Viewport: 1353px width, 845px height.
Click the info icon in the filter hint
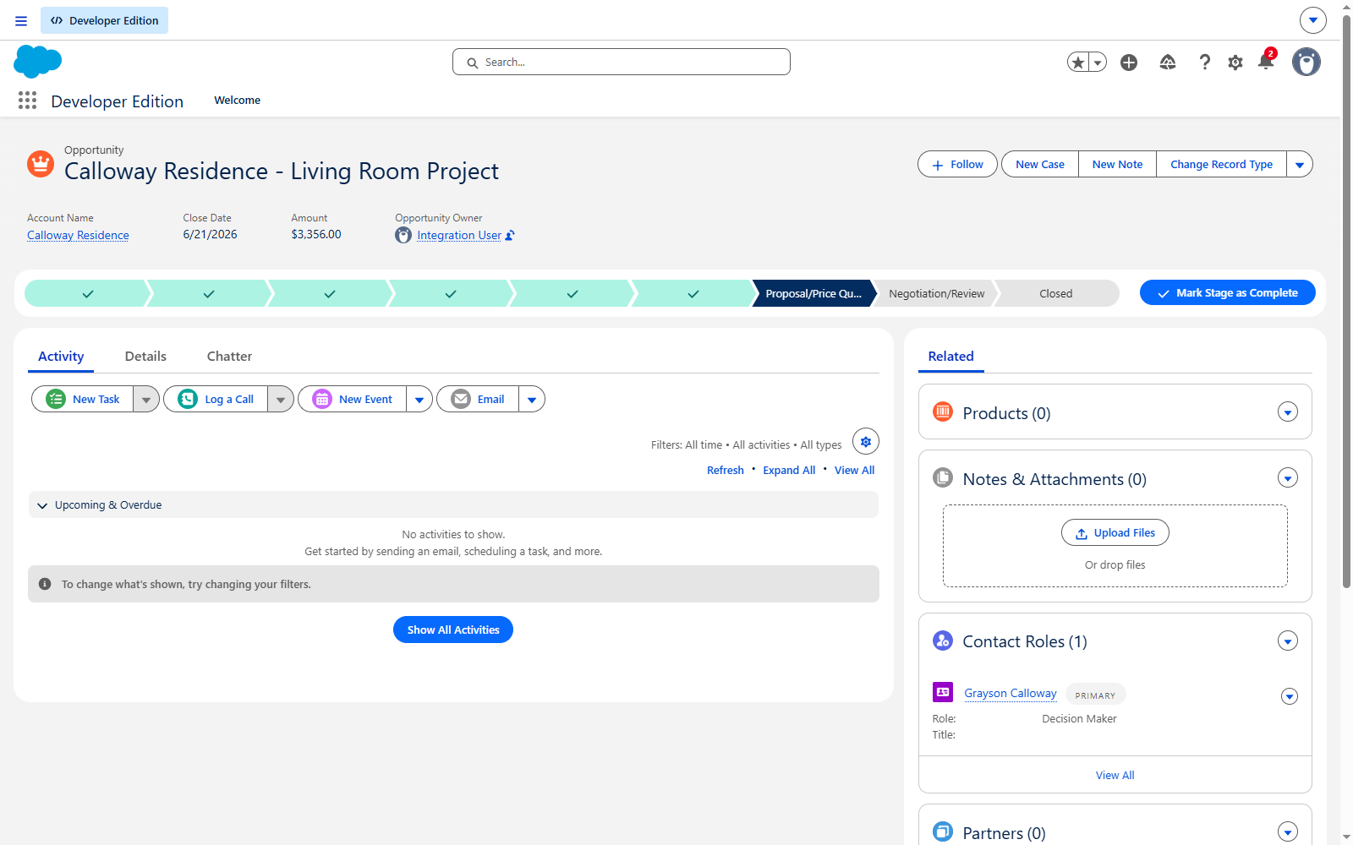pos(45,584)
